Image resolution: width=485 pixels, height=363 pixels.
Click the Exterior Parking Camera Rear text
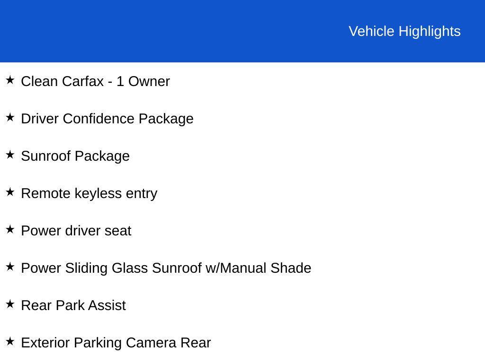point(116,343)
